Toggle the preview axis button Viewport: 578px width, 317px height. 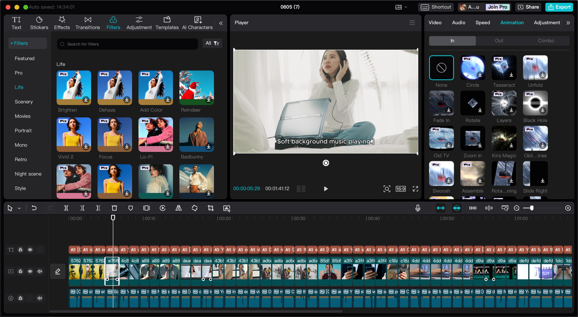coord(489,208)
